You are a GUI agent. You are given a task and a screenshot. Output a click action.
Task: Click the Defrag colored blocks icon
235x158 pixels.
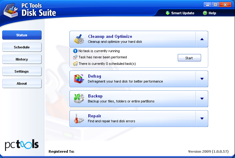(x=79, y=79)
